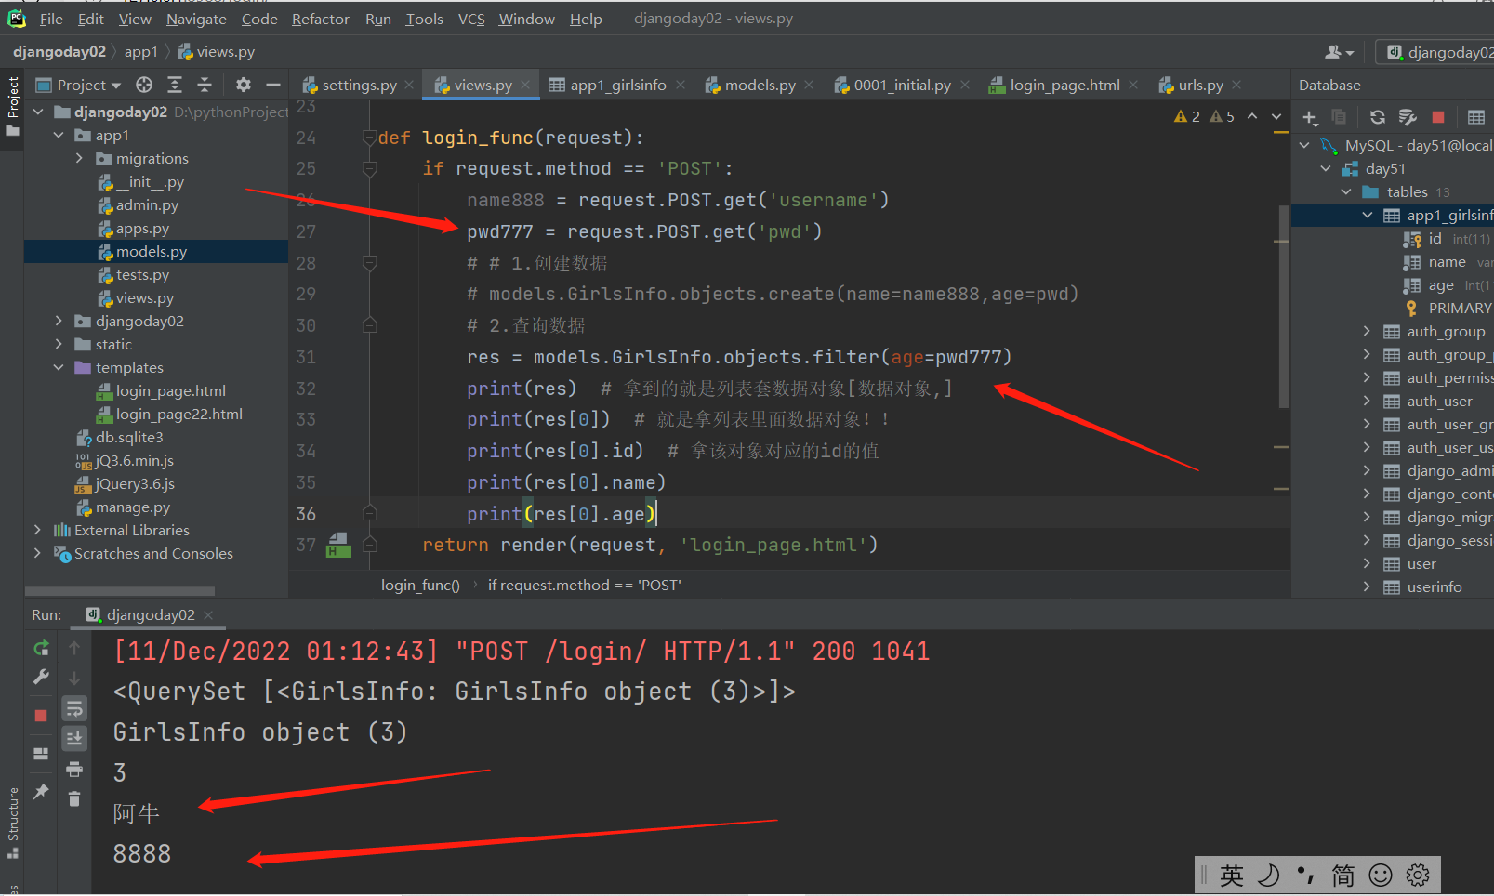1494x896 pixels.
Task: Toggle soft-wrap in Run console
Action: [x=74, y=709]
